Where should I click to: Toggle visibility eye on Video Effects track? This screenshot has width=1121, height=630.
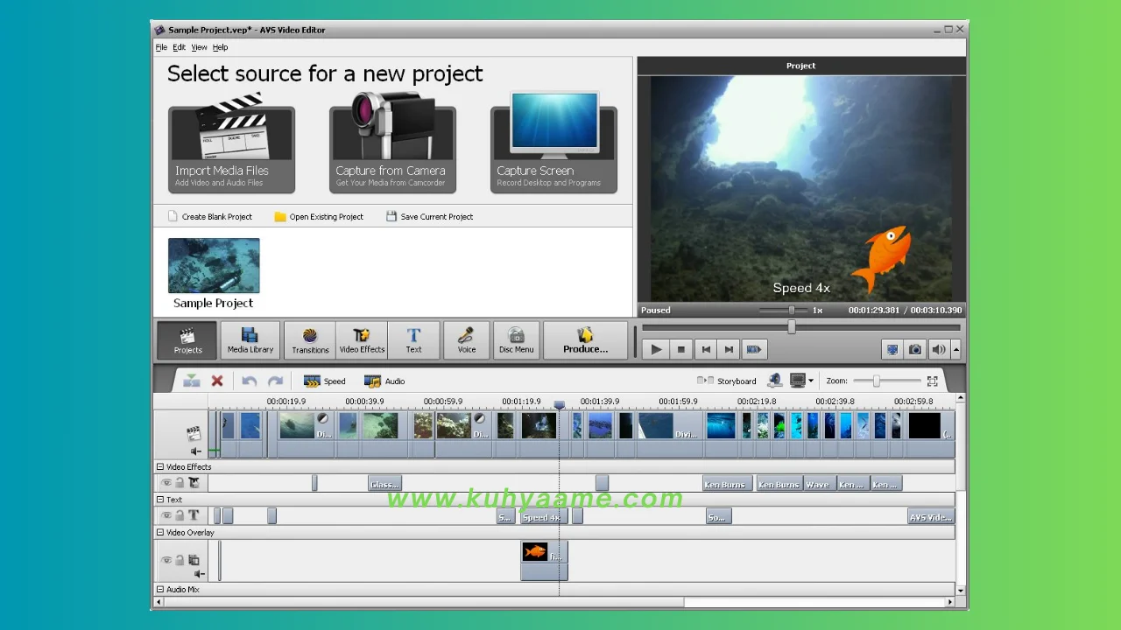166,483
